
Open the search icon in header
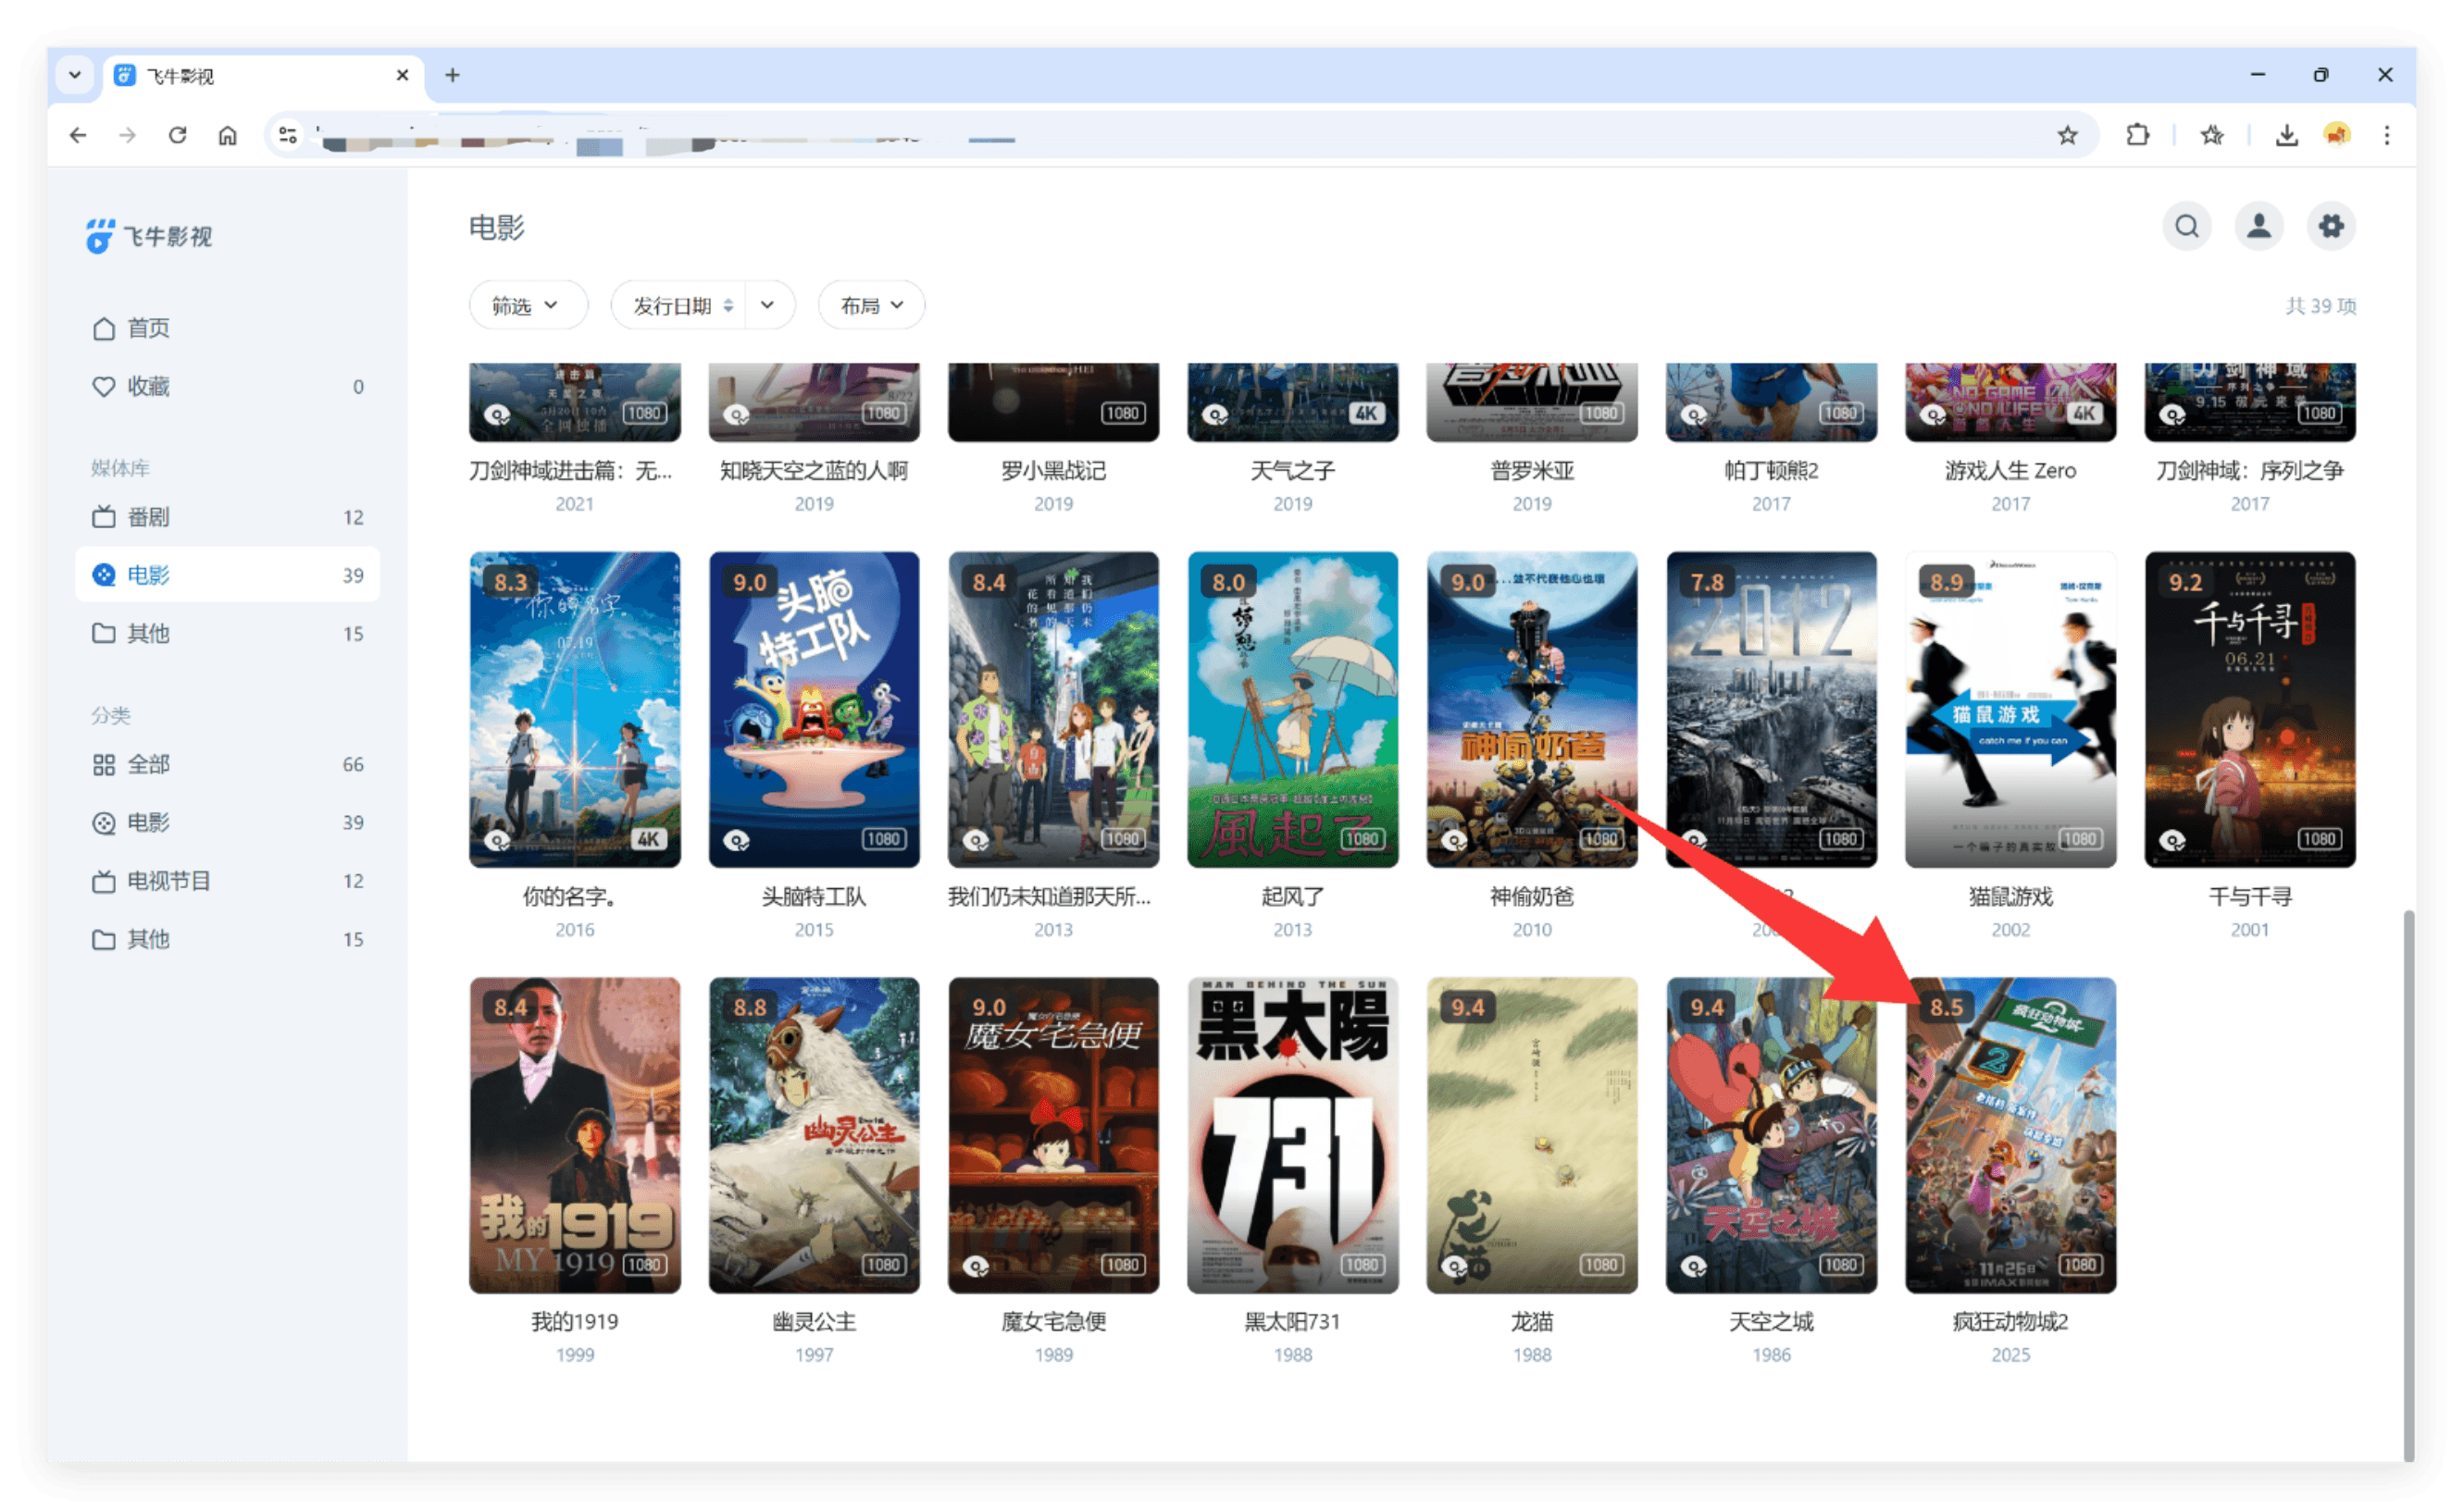(2186, 226)
